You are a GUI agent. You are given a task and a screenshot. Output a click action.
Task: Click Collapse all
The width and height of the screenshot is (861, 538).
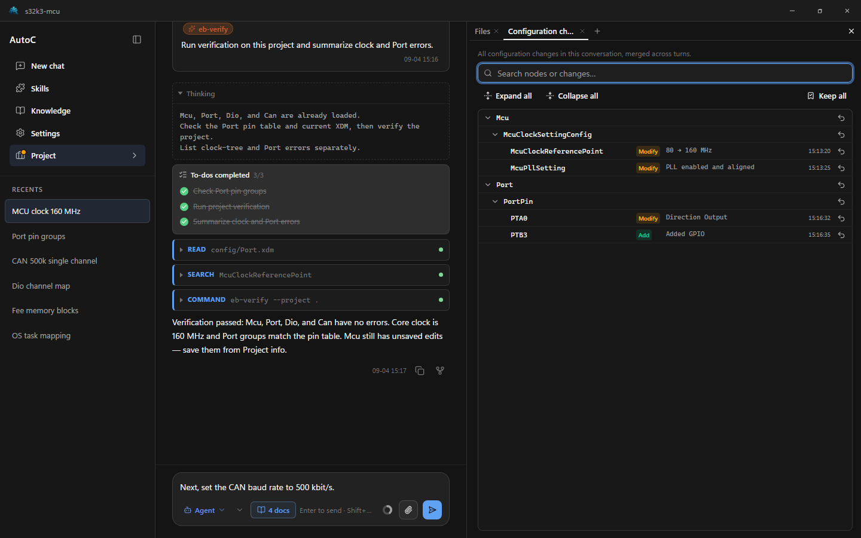(572, 96)
